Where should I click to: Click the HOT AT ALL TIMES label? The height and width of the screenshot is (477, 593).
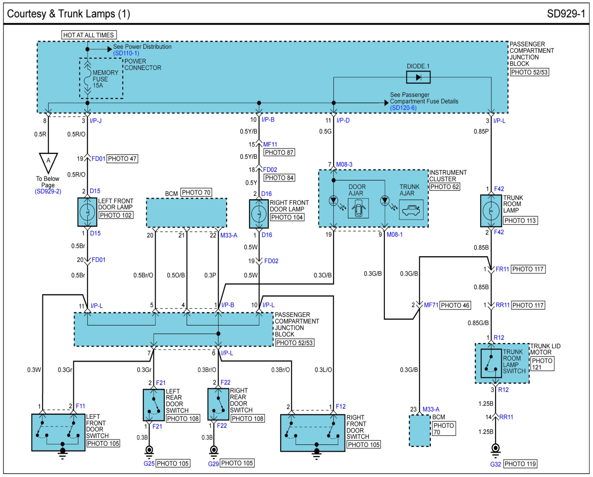coord(89,35)
